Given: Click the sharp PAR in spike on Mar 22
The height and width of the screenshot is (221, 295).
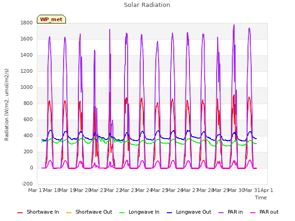Looking at the screenshot, I should click(x=110, y=29).
